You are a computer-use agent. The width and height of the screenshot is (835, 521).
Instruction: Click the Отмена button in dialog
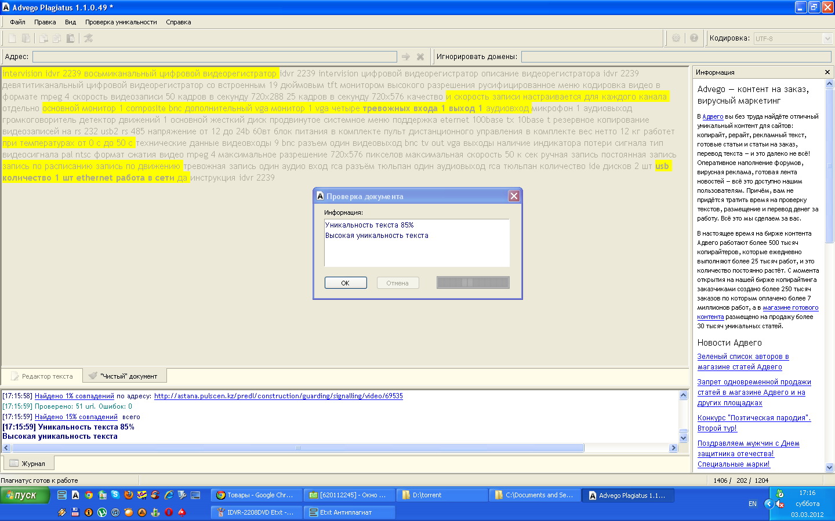398,283
